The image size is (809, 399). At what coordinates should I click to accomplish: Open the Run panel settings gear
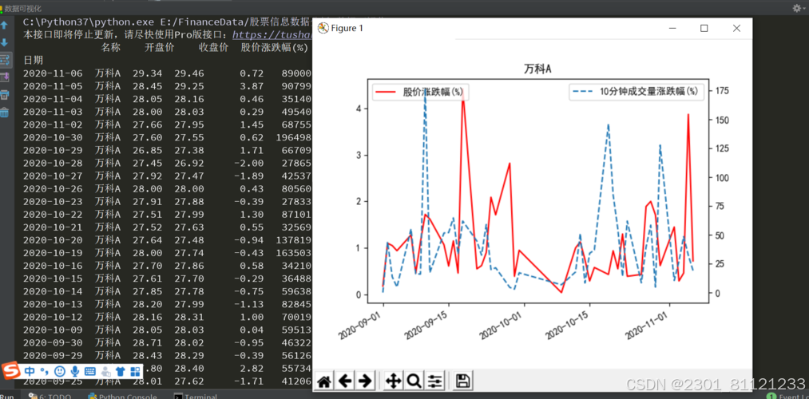[797, 8]
